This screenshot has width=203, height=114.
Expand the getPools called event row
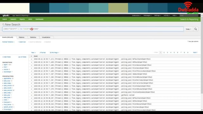click(31, 95)
